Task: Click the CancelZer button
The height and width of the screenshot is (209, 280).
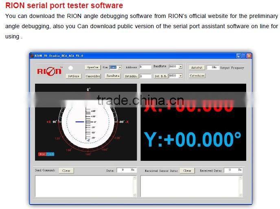Action: tap(93, 76)
